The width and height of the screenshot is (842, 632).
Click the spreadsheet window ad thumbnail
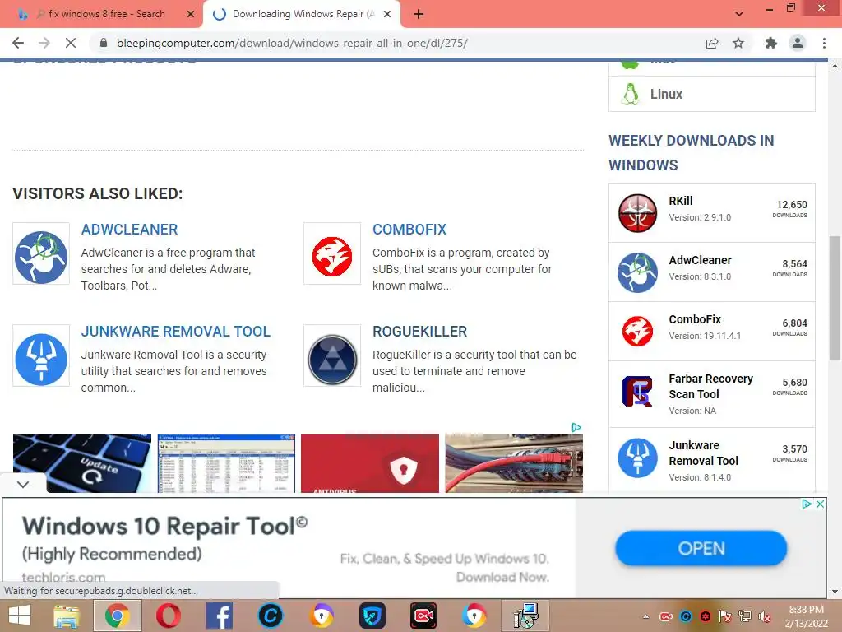pos(226,463)
